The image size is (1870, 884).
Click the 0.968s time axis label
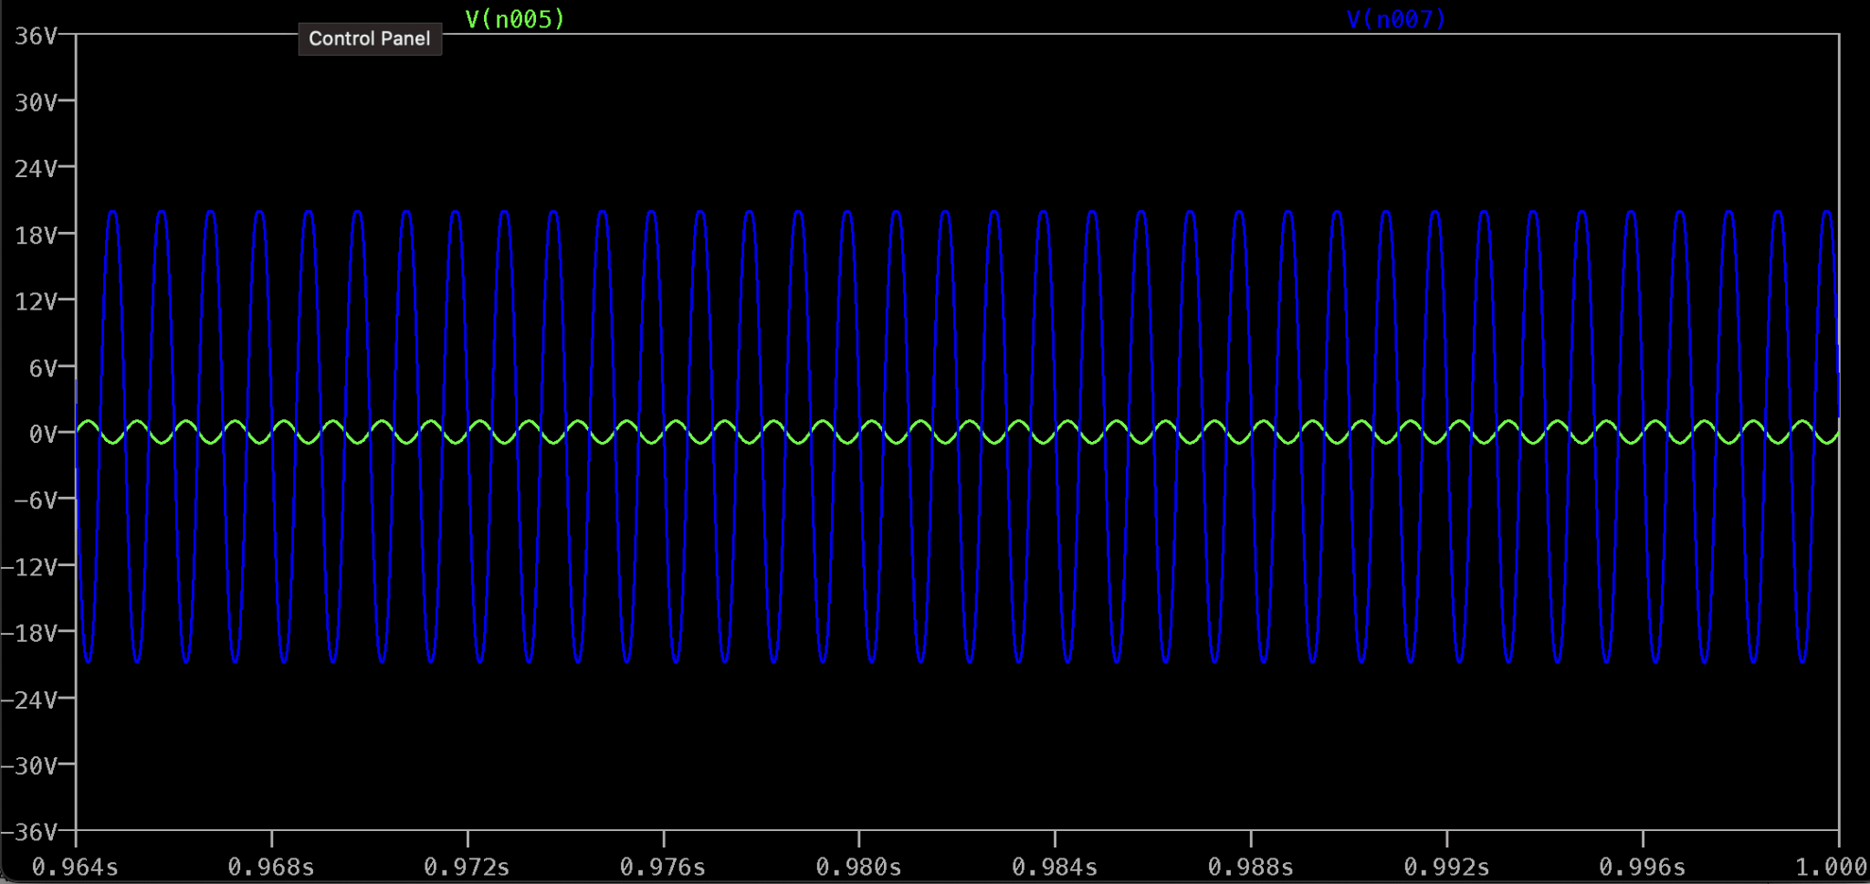click(x=271, y=867)
